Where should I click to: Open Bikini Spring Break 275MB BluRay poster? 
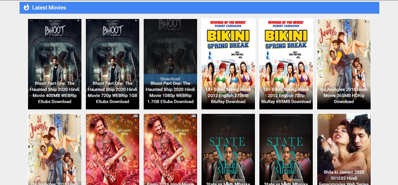pyautogui.click(x=228, y=64)
